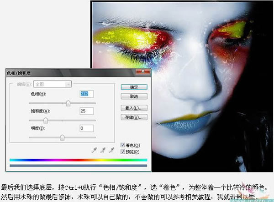This screenshot has height=202, width=274.
Task: Click the blue result color bar
Action: pyautogui.click(x=78, y=166)
